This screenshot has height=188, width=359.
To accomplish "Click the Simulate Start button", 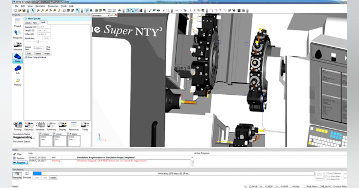I will click(x=37, y=178).
